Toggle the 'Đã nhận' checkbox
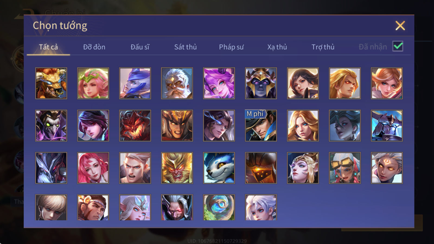Screen dimensions: 434x244 pyautogui.click(x=398, y=46)
